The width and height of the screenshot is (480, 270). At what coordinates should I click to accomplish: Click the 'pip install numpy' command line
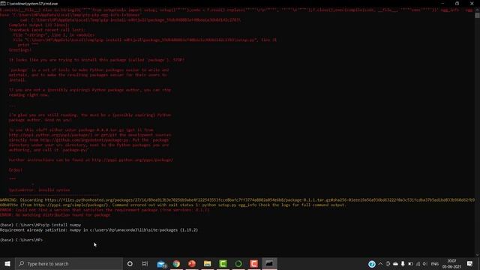40,225
